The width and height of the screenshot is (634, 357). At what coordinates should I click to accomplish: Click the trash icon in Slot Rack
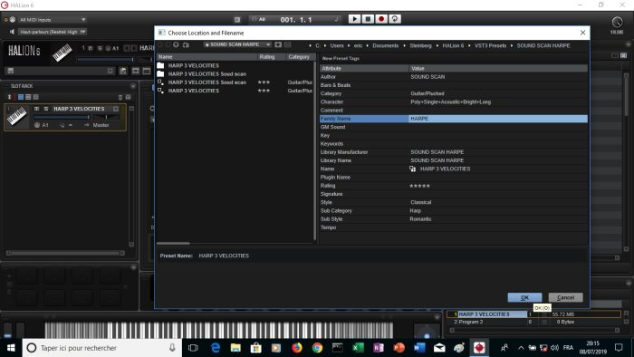coord(120,97)
